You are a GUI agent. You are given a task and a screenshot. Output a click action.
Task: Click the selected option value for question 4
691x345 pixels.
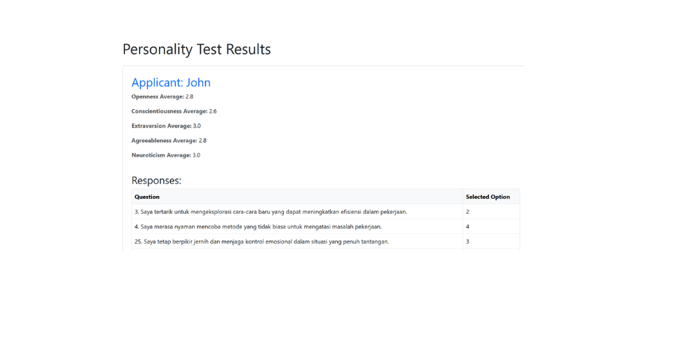coord(468,226)
